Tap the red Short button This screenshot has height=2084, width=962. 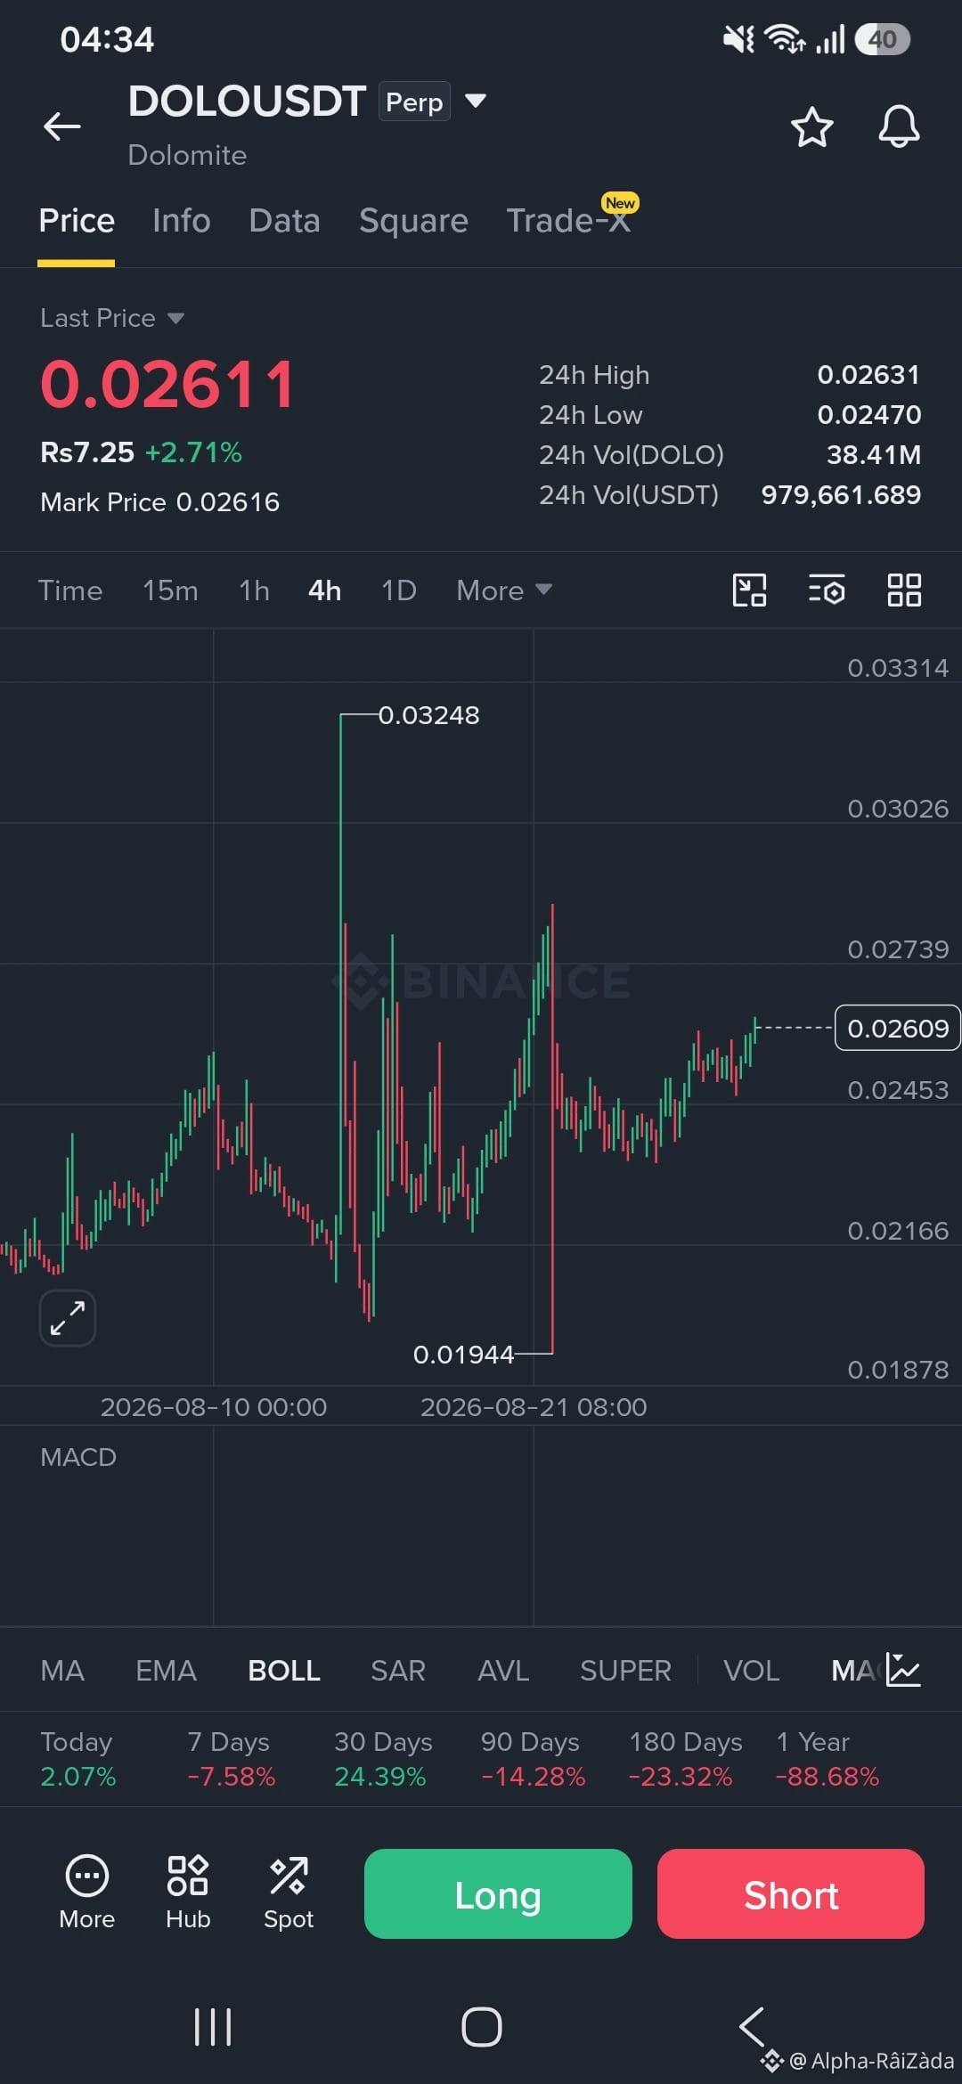click(791, 1893)
